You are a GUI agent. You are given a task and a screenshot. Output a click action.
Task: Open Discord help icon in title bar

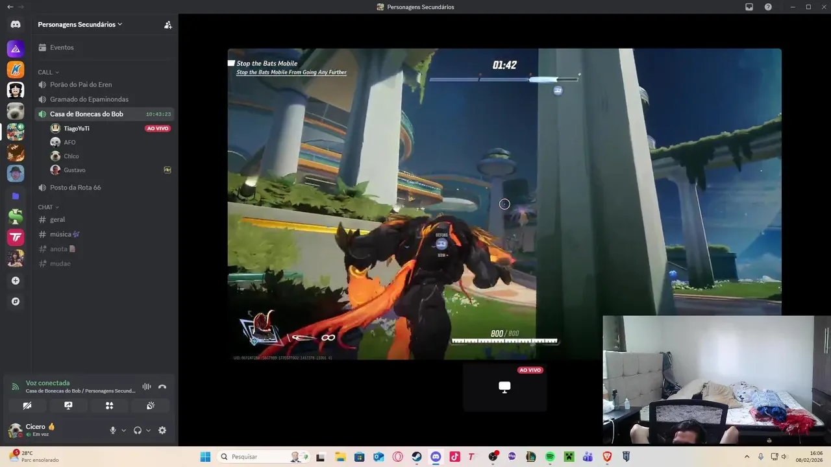[x=768, y=7]
